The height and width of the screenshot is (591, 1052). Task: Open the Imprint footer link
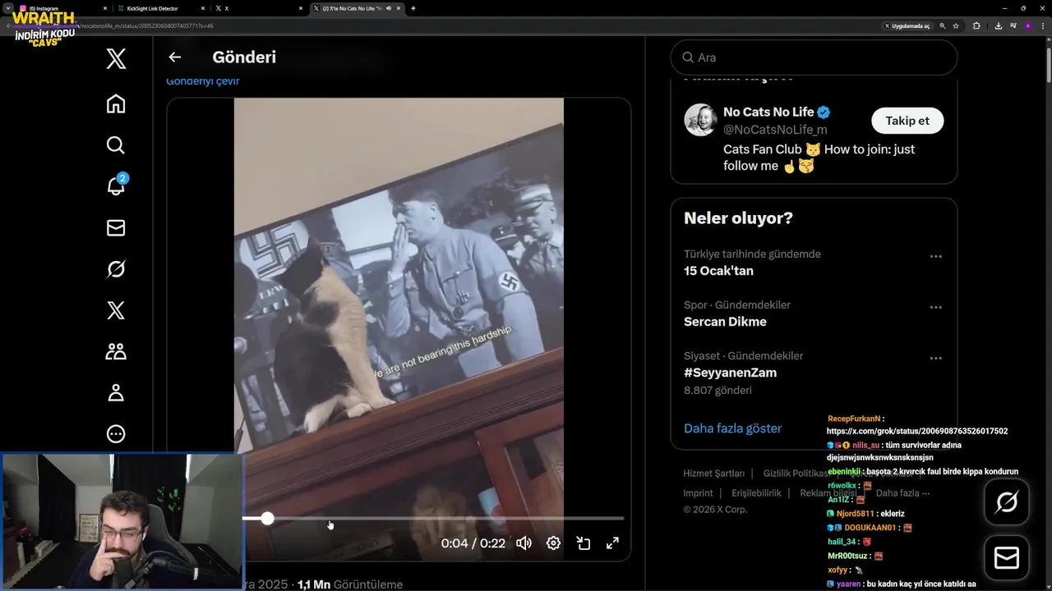click(x=698, y=493)
